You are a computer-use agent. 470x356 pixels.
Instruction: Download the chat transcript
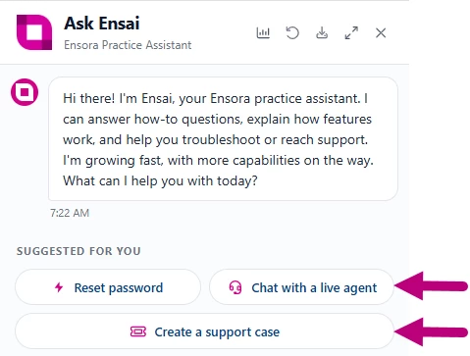pos(322,33)
